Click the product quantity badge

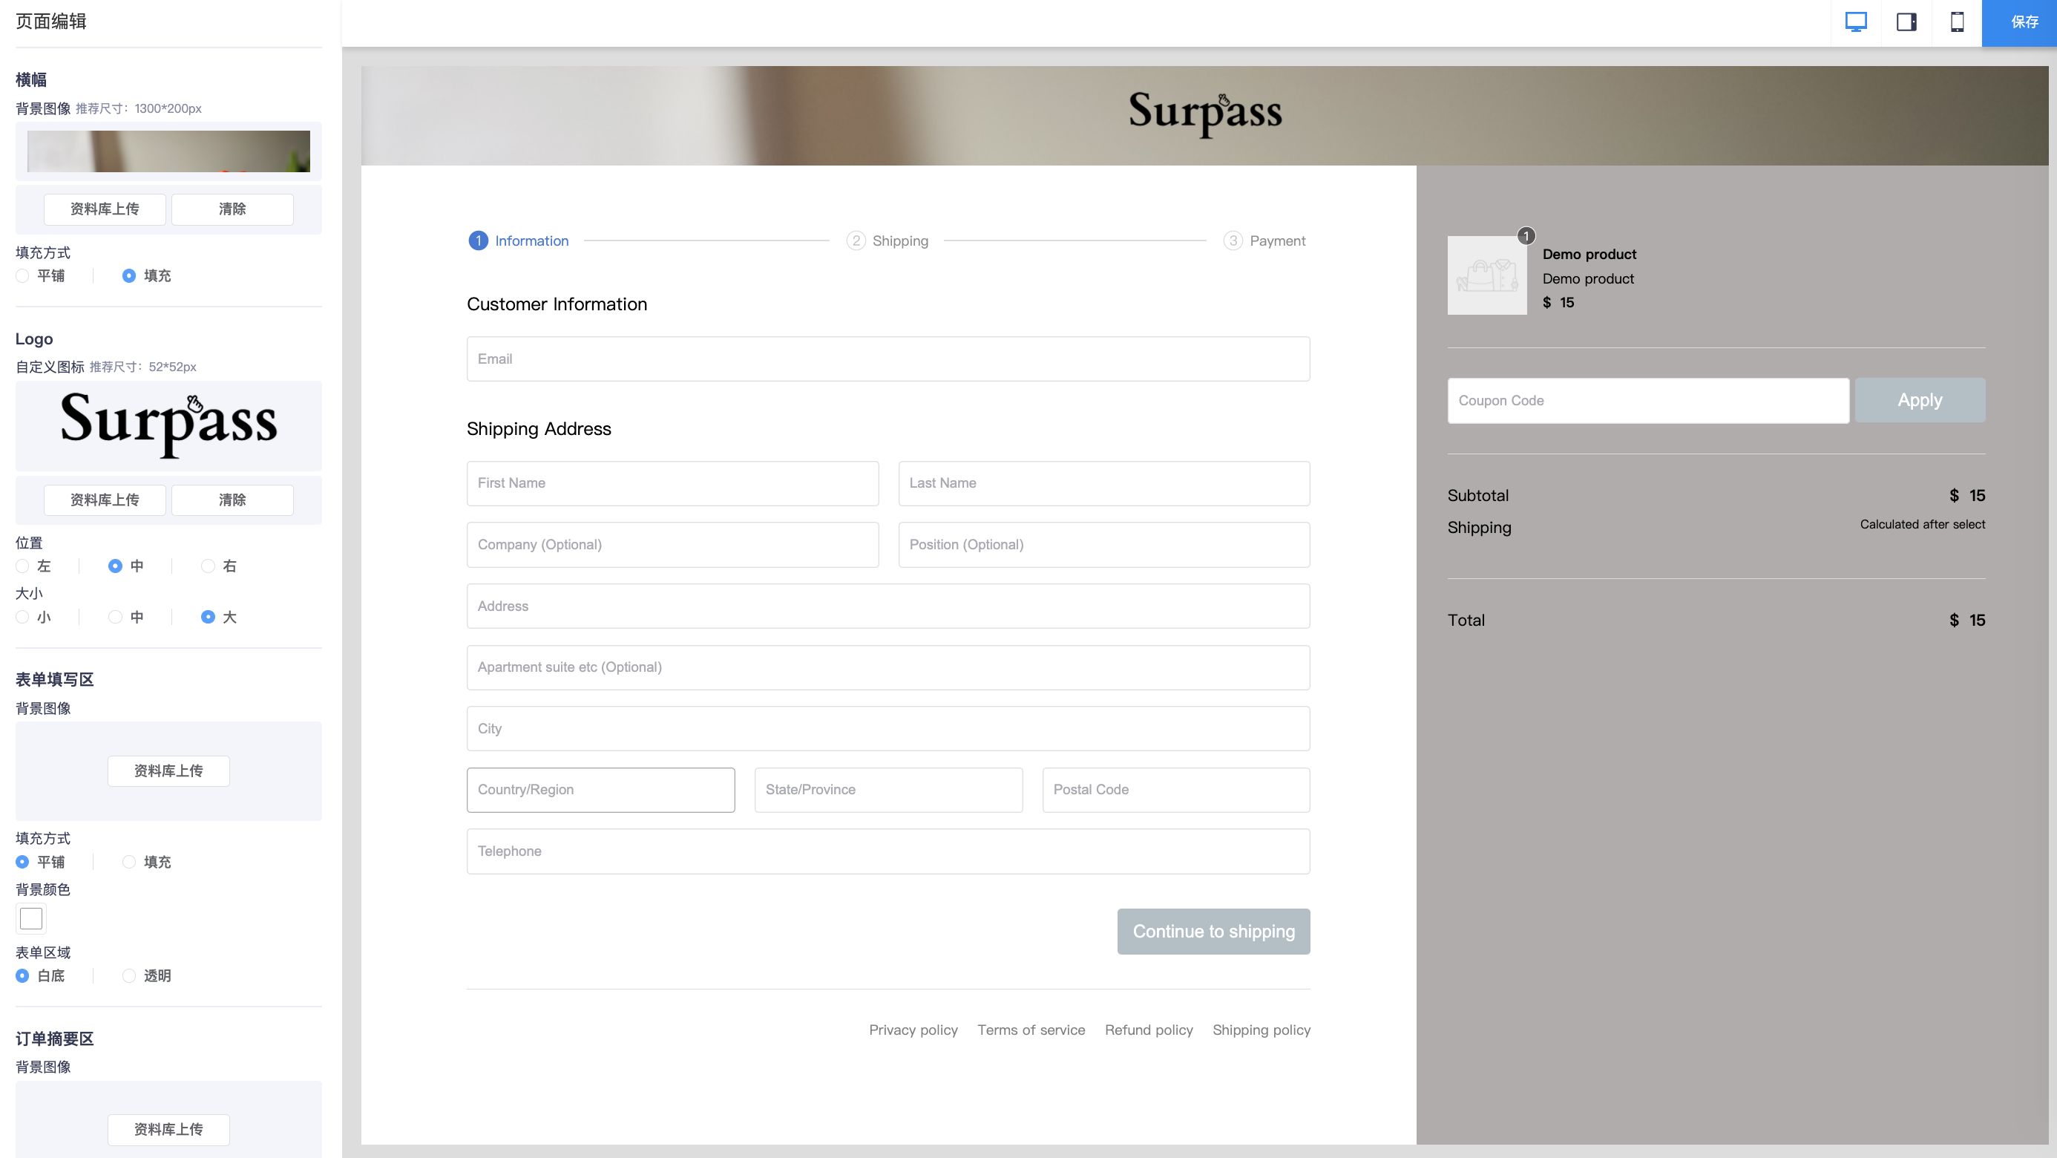(x=1525, y=235)
